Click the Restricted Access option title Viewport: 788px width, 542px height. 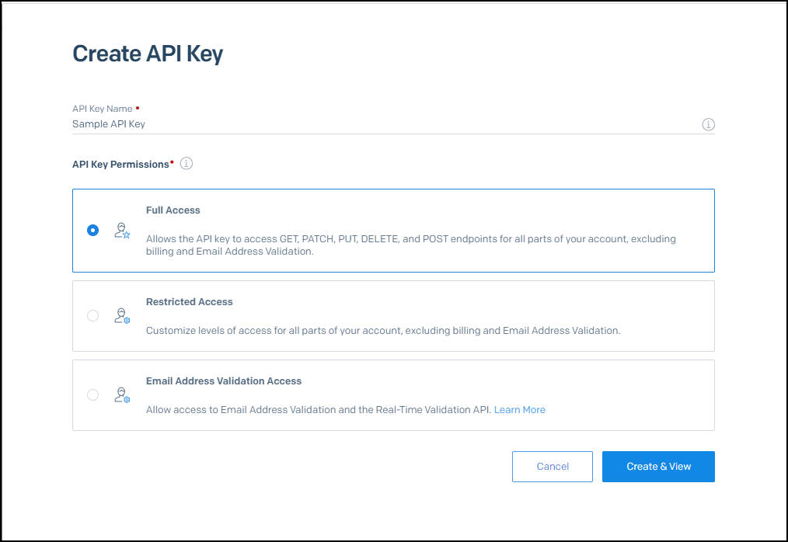tap(190, 302)
